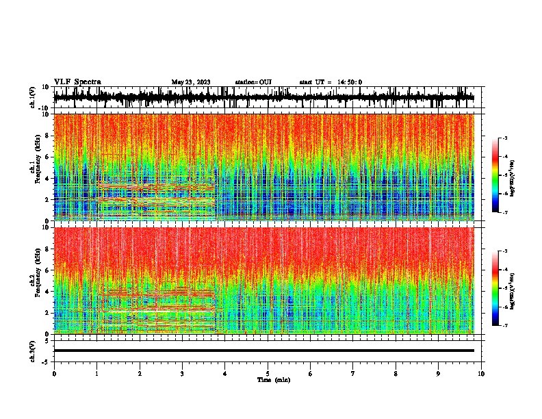Click time axis tick label "1"
The width and height of the screenshot is (542, 419).
point(96,374)
